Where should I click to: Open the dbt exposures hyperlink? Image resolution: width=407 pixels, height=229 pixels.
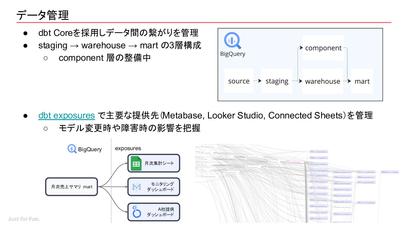[67, 115]
